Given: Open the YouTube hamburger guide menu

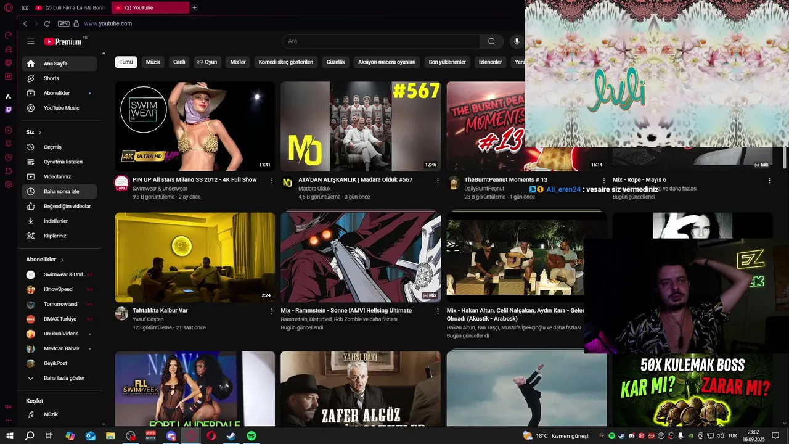Looking at the screenshot, I should coord(31,41).
